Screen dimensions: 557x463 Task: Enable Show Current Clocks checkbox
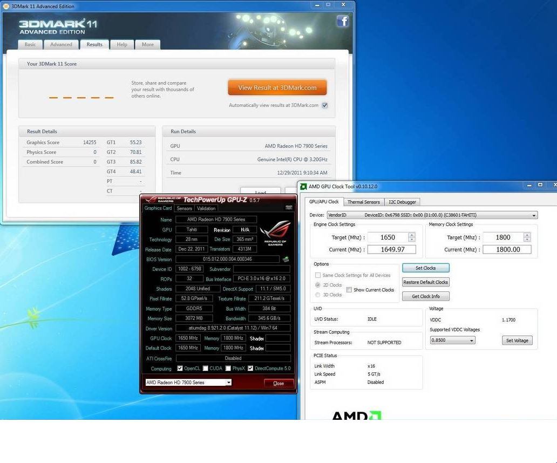[349, 290]
